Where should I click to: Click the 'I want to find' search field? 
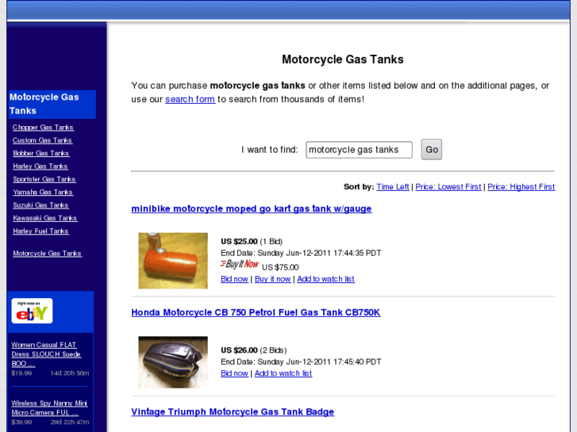point(359,150)
